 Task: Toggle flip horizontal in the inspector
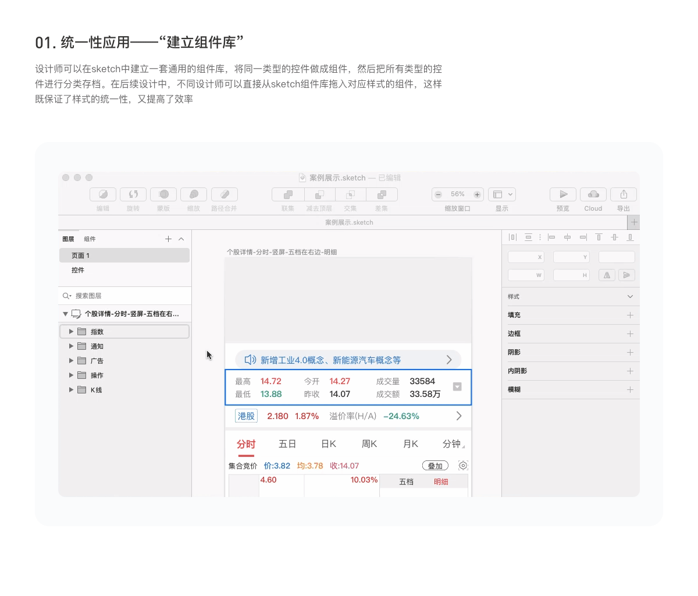[x=607, y=275]
